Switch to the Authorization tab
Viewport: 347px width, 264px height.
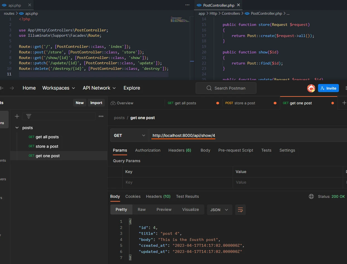coord(148,150)
